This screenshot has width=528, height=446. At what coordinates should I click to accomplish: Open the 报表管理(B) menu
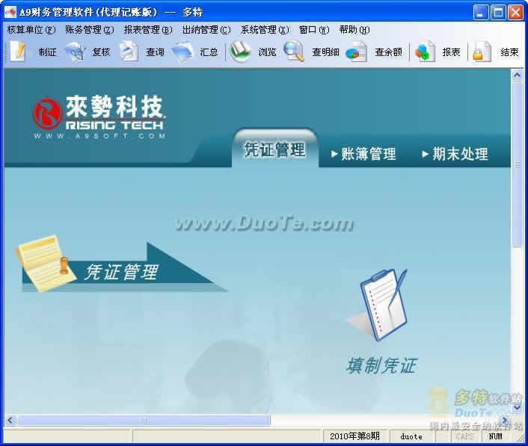point(148,30)
